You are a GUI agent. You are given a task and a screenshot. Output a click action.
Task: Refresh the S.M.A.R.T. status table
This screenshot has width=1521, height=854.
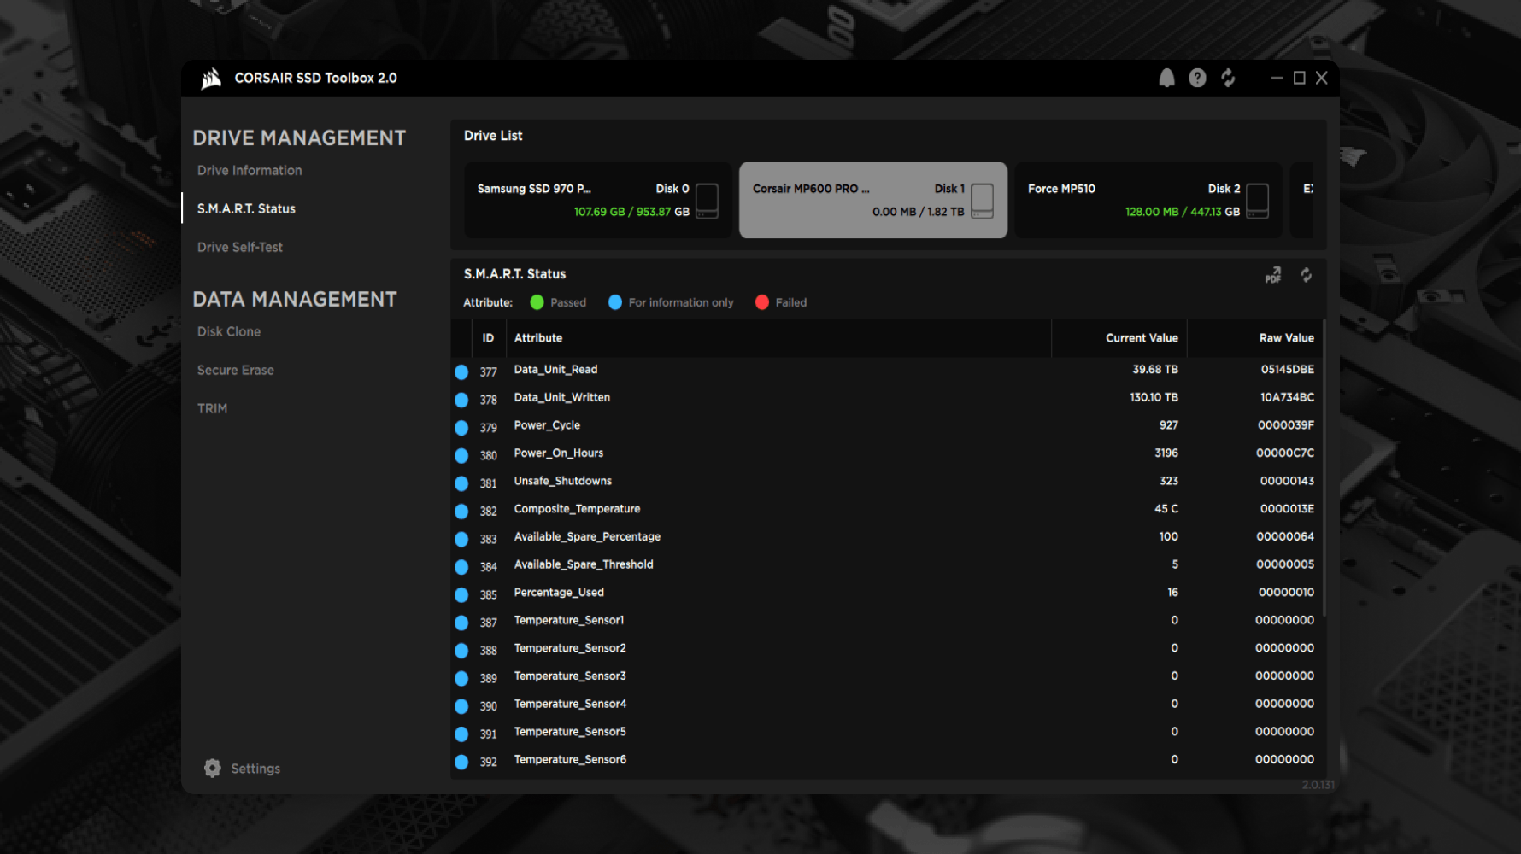1306,274
